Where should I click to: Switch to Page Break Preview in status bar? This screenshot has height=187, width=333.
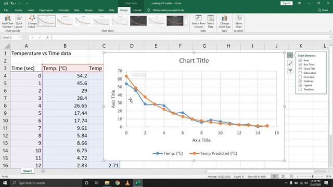tap(291, 177)
